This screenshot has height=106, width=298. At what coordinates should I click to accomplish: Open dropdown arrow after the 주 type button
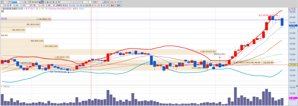click(7, 2)
